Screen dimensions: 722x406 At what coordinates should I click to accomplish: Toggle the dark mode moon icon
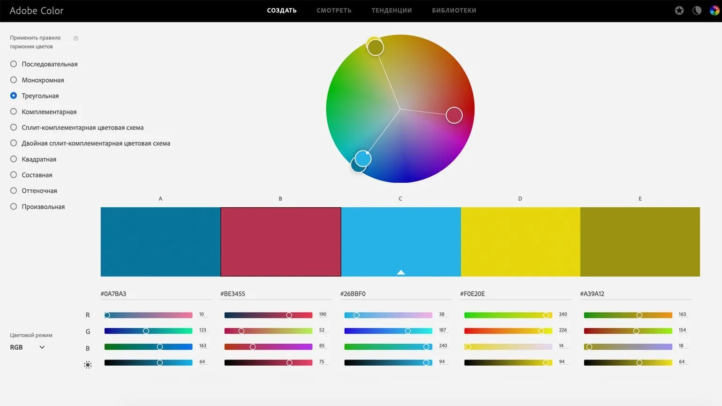click(x=697, y=10)
